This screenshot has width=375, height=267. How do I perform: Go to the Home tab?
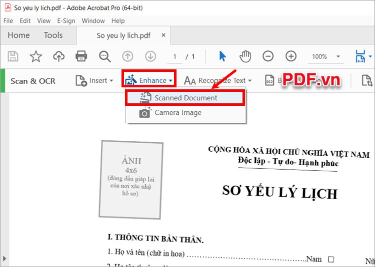tap(18, 35)
